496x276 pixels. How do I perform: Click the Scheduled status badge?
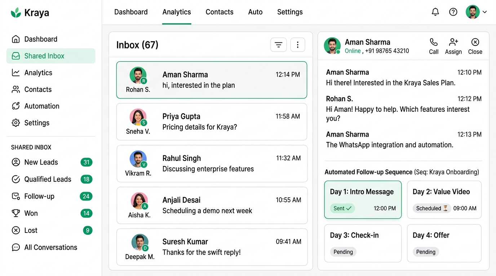tap(432, 208)
